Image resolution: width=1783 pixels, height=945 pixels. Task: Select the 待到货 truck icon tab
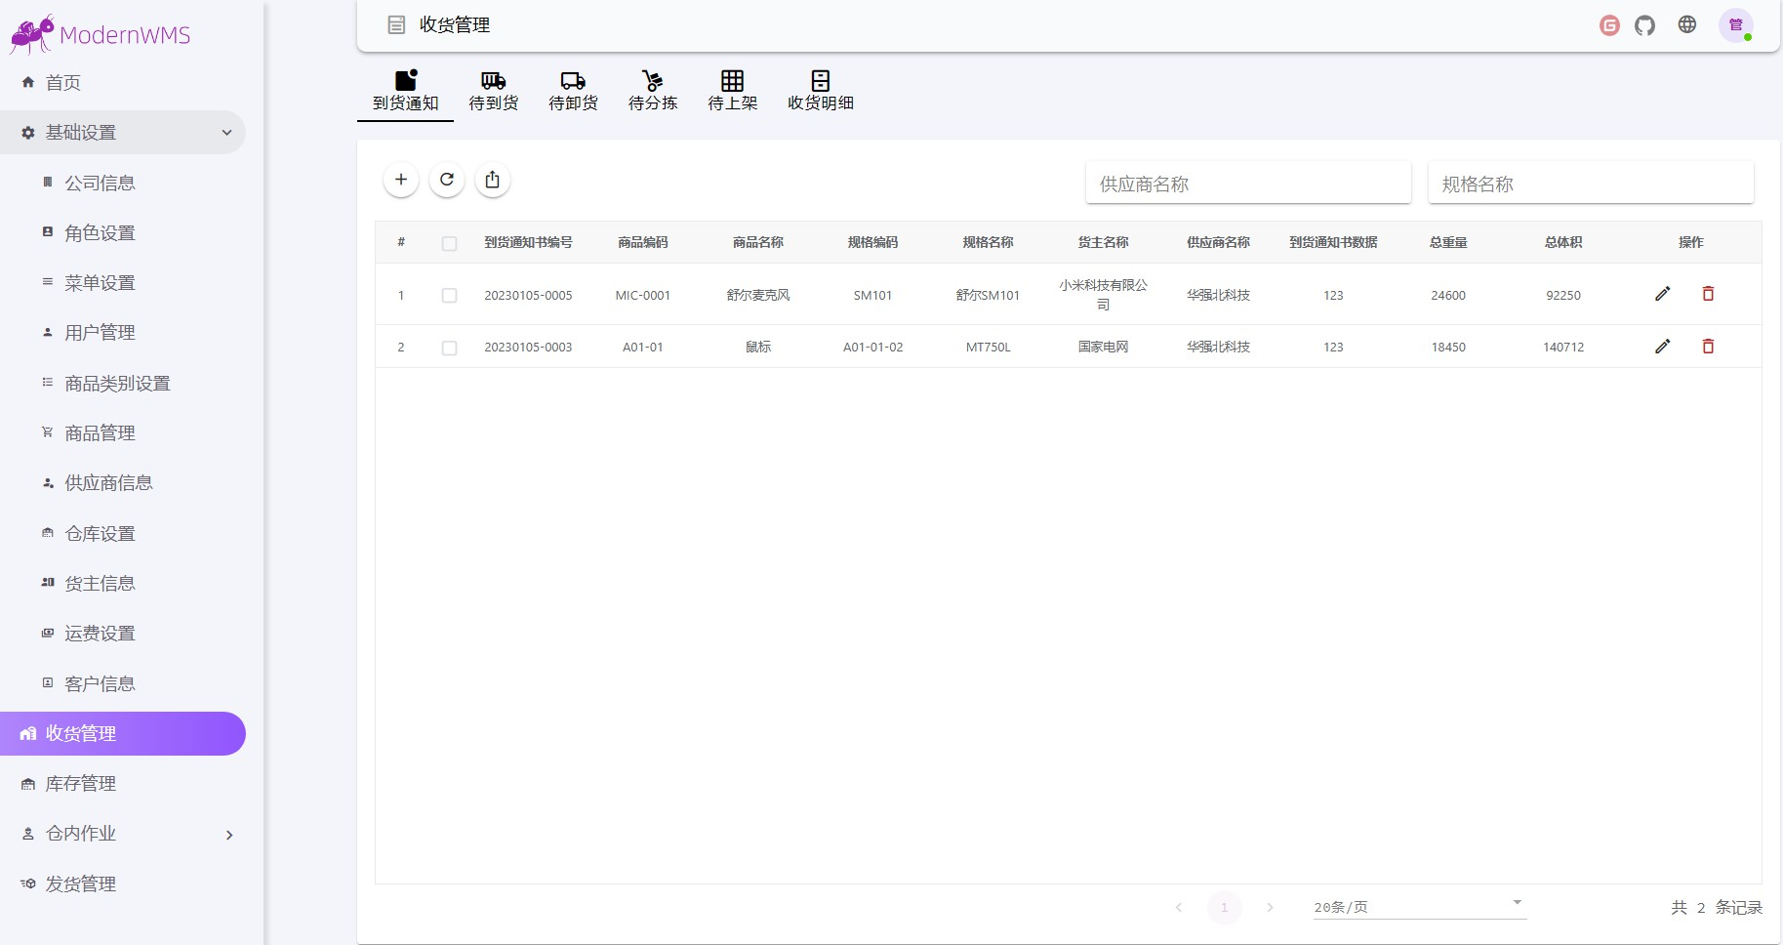point(493,90)
